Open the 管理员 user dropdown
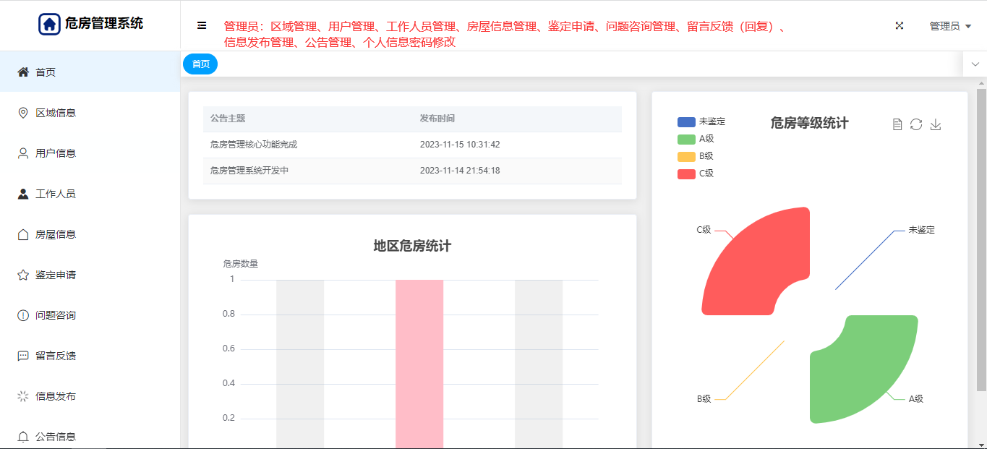The image size is (987, 449). (950, 26)
